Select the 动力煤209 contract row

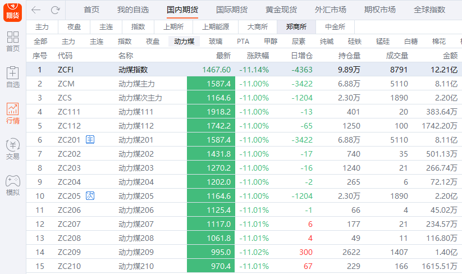136,252
